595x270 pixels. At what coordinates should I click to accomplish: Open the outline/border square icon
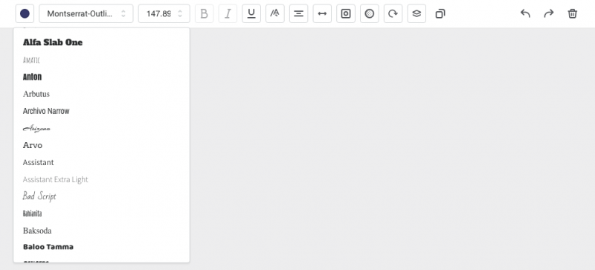click(x=346, y=13)
